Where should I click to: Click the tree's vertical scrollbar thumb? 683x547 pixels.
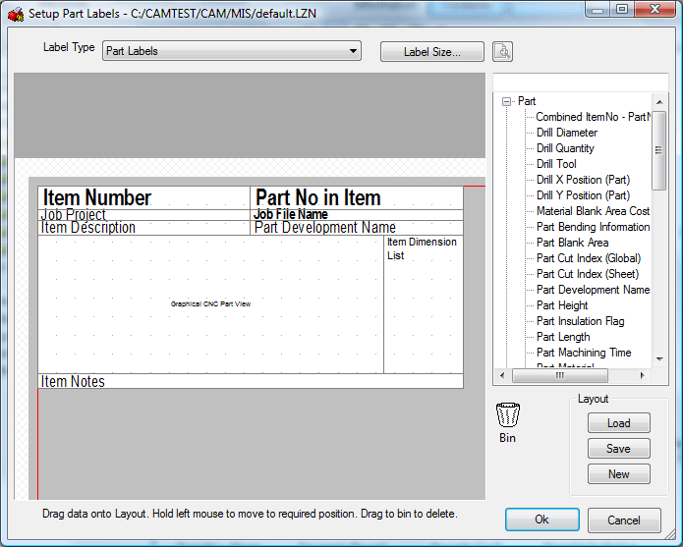point(659,150)
